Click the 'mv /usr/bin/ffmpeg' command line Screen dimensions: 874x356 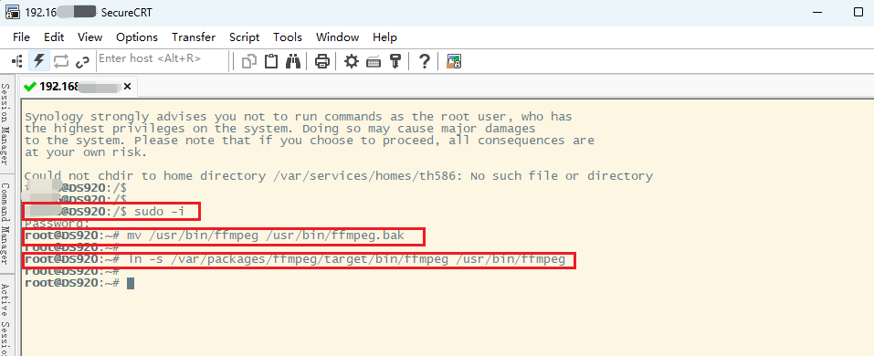coord(215,236)
